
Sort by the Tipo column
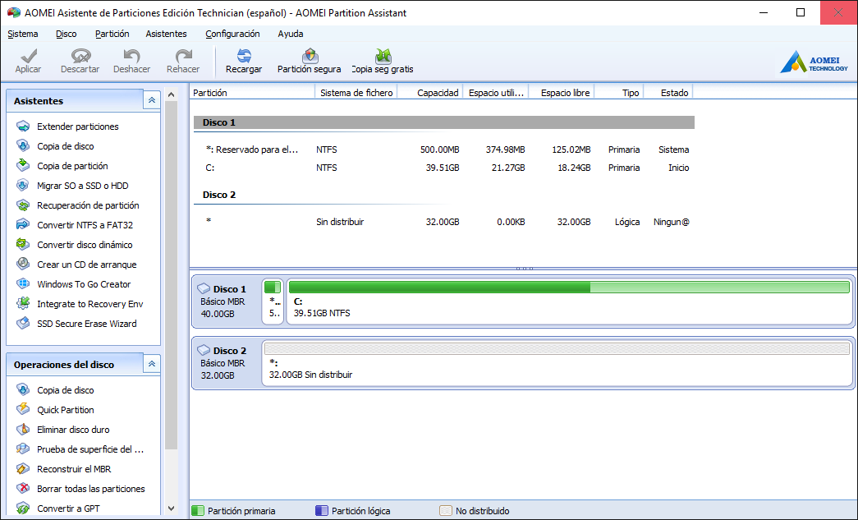tap(619, 93)
